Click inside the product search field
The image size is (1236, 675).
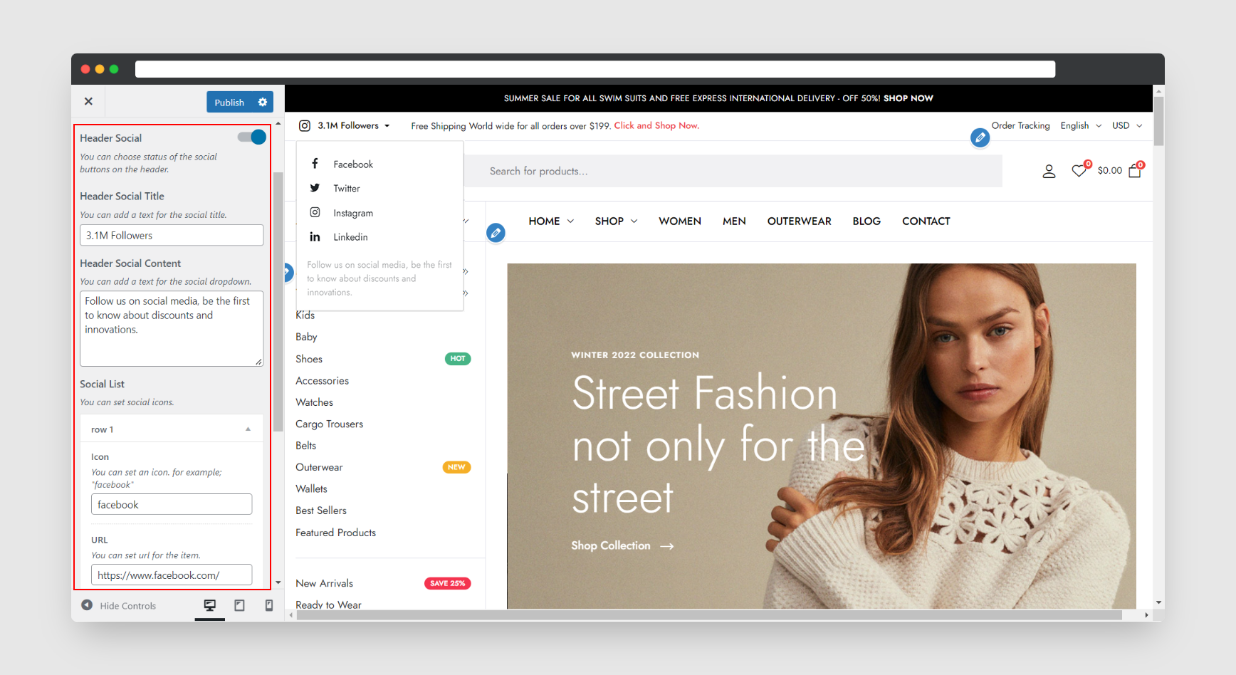click(x=712, y=171)
